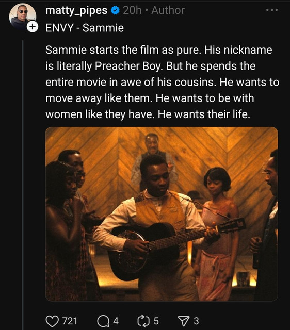Click the blue verified checkmark badge
290x330 pixels.
pyautogui.click(x=115, y=10)
